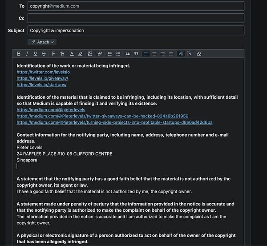Open the medium.com/@pieterlevels profile link

51,109
